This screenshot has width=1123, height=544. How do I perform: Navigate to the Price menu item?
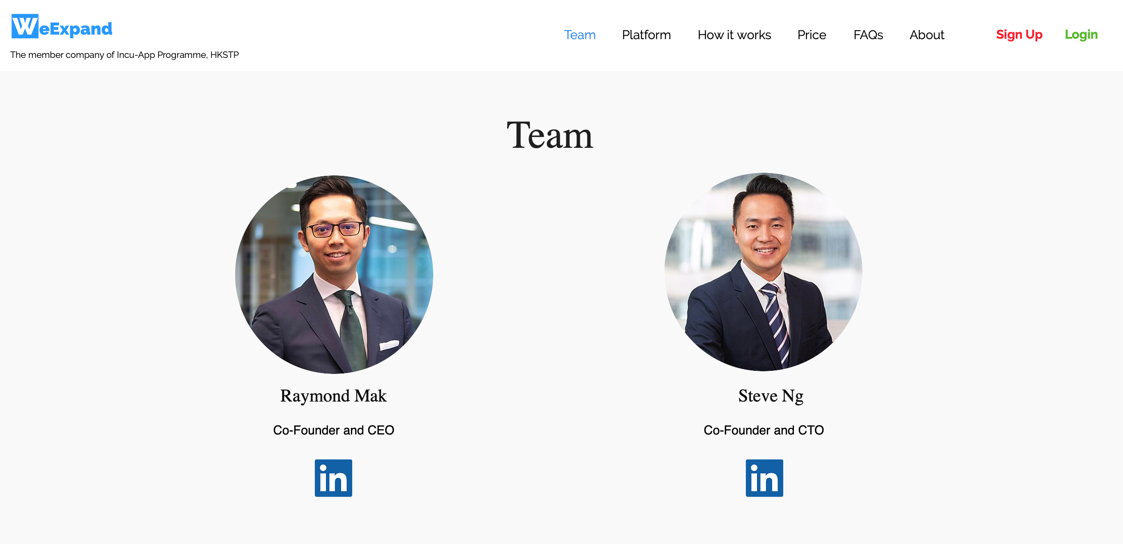coord(812,35)
